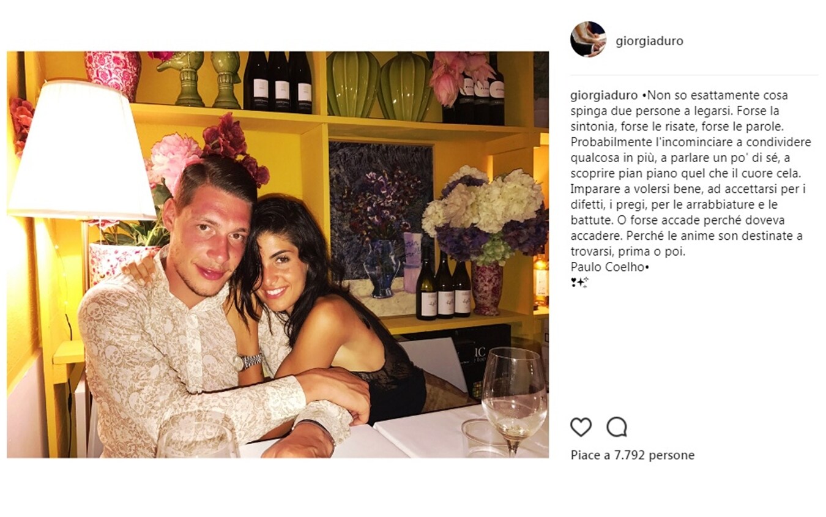Click the giorgiaduro username starting the caption
This screenshot has width=826, height=517.
[604, 95]
